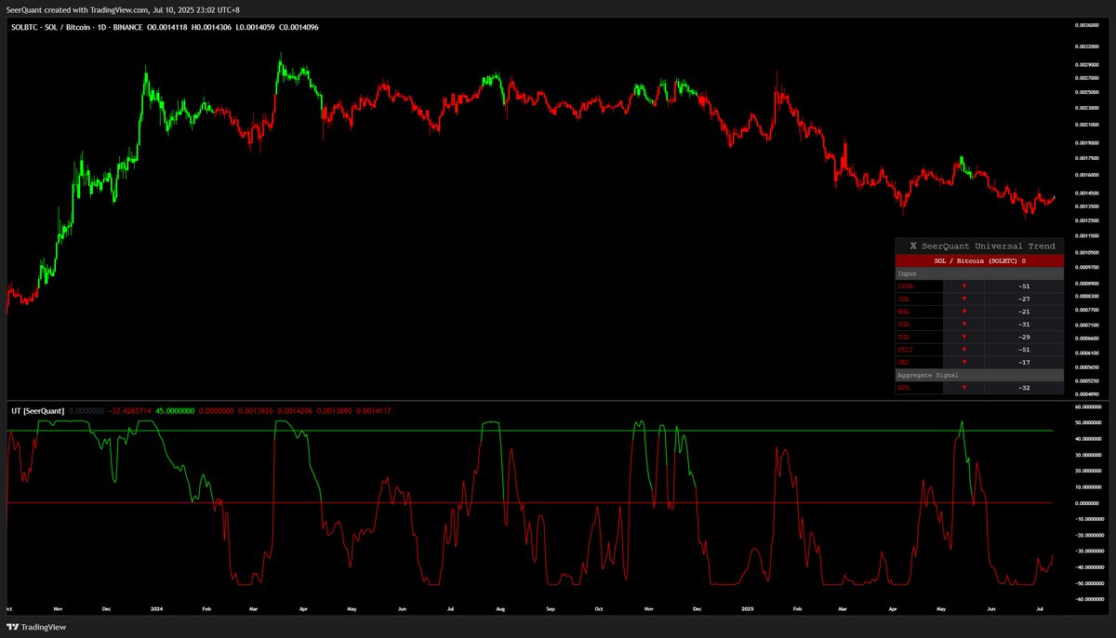1116x638 pixels.
Task: Click the 2024 label on the time axis
Action: coord(156,609)
